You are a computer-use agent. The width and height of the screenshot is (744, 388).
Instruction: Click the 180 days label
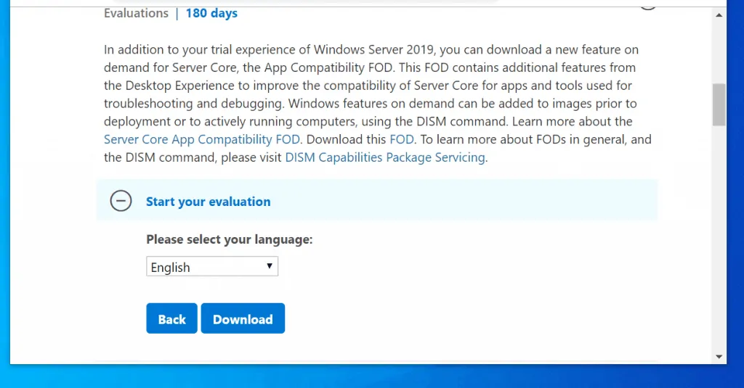[211, 13]
